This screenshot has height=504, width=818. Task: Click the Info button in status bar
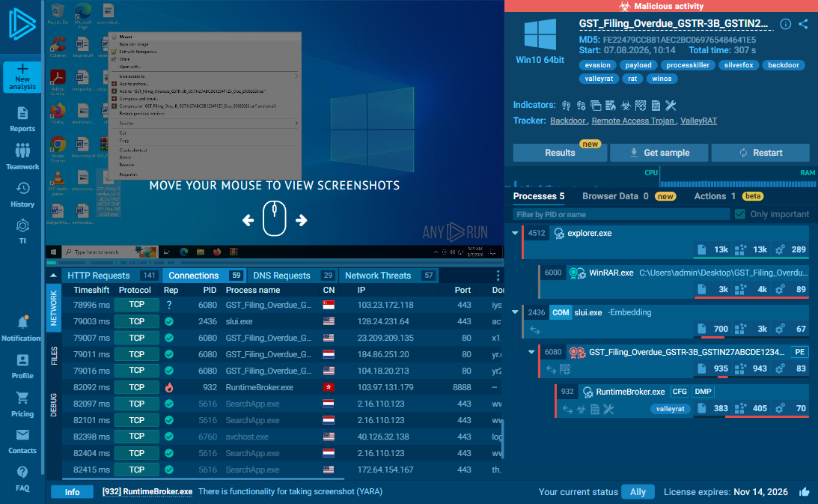(72, 492)
